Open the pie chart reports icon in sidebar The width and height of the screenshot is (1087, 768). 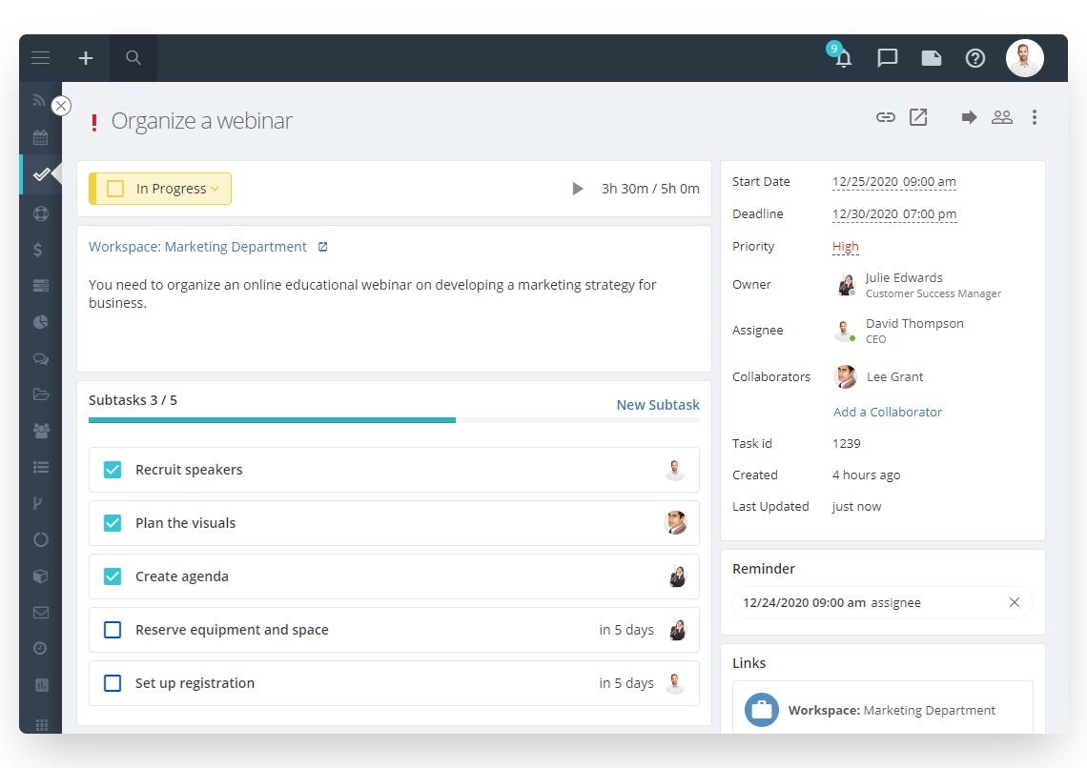[41, 322]
